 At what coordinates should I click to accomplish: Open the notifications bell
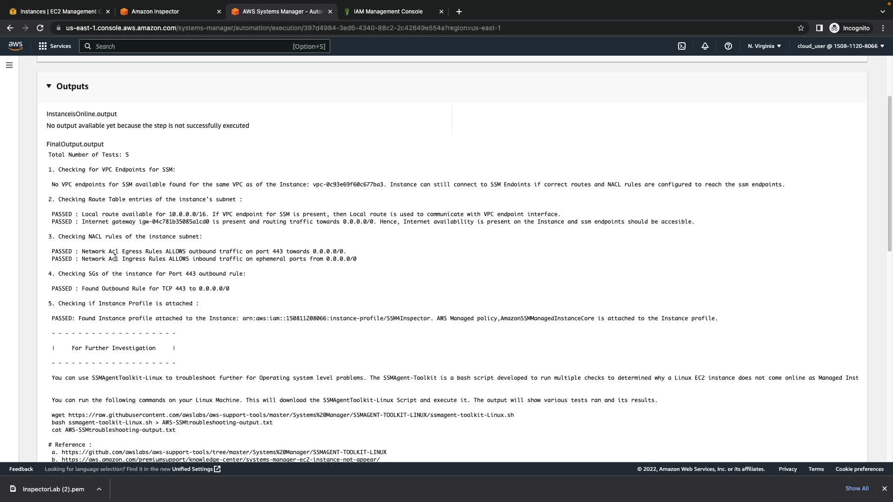click(705, 46)
